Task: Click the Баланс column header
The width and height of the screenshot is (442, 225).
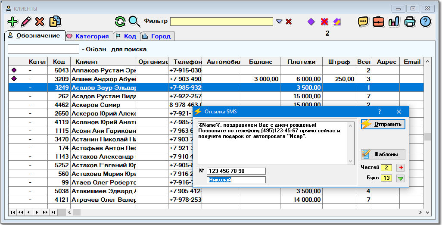Action: pos(261,62)
